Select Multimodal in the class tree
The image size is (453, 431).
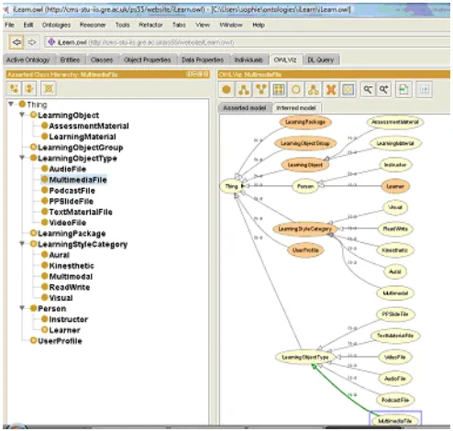coord(71,276)
